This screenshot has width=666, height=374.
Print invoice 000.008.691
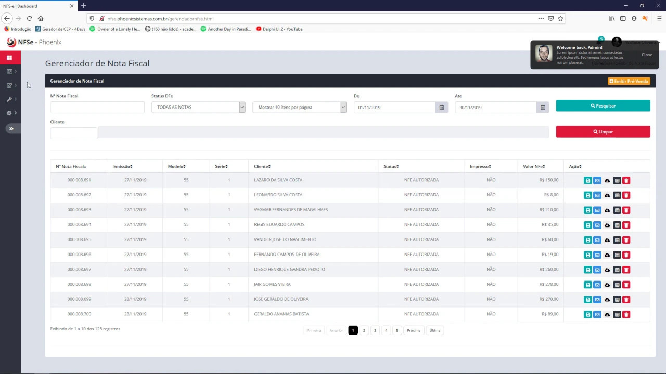[x=587, y=180]
